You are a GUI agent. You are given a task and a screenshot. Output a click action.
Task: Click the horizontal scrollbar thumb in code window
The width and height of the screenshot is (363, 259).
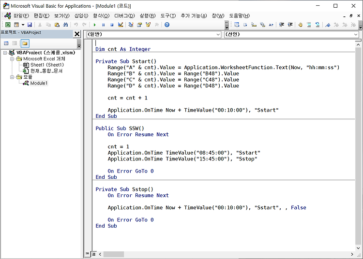[x=114, y=254]
